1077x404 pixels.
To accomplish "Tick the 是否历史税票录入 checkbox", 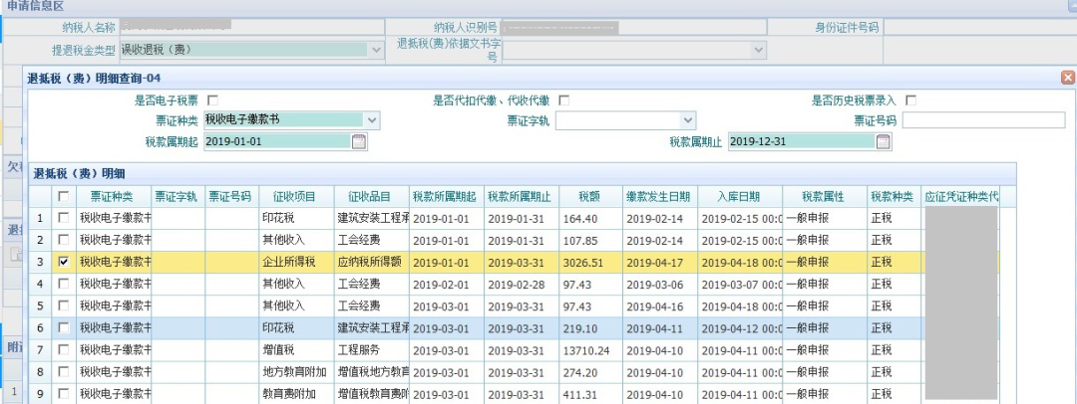I will [x=911, y=101].
